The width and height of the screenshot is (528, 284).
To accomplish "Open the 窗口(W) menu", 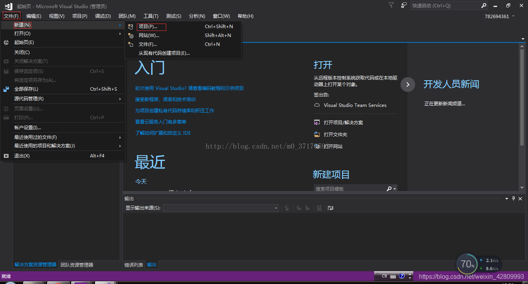I will 221,16.
